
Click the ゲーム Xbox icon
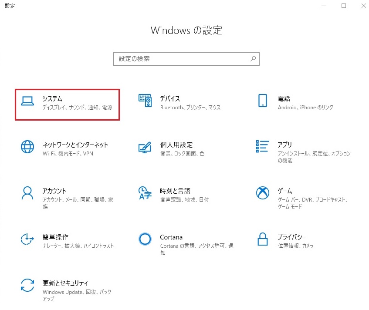pyautogui.click(x=263, y=193)
